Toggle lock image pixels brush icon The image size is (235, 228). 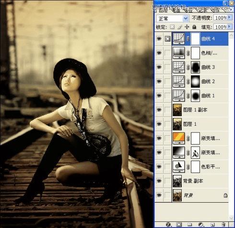pos(180,27)
